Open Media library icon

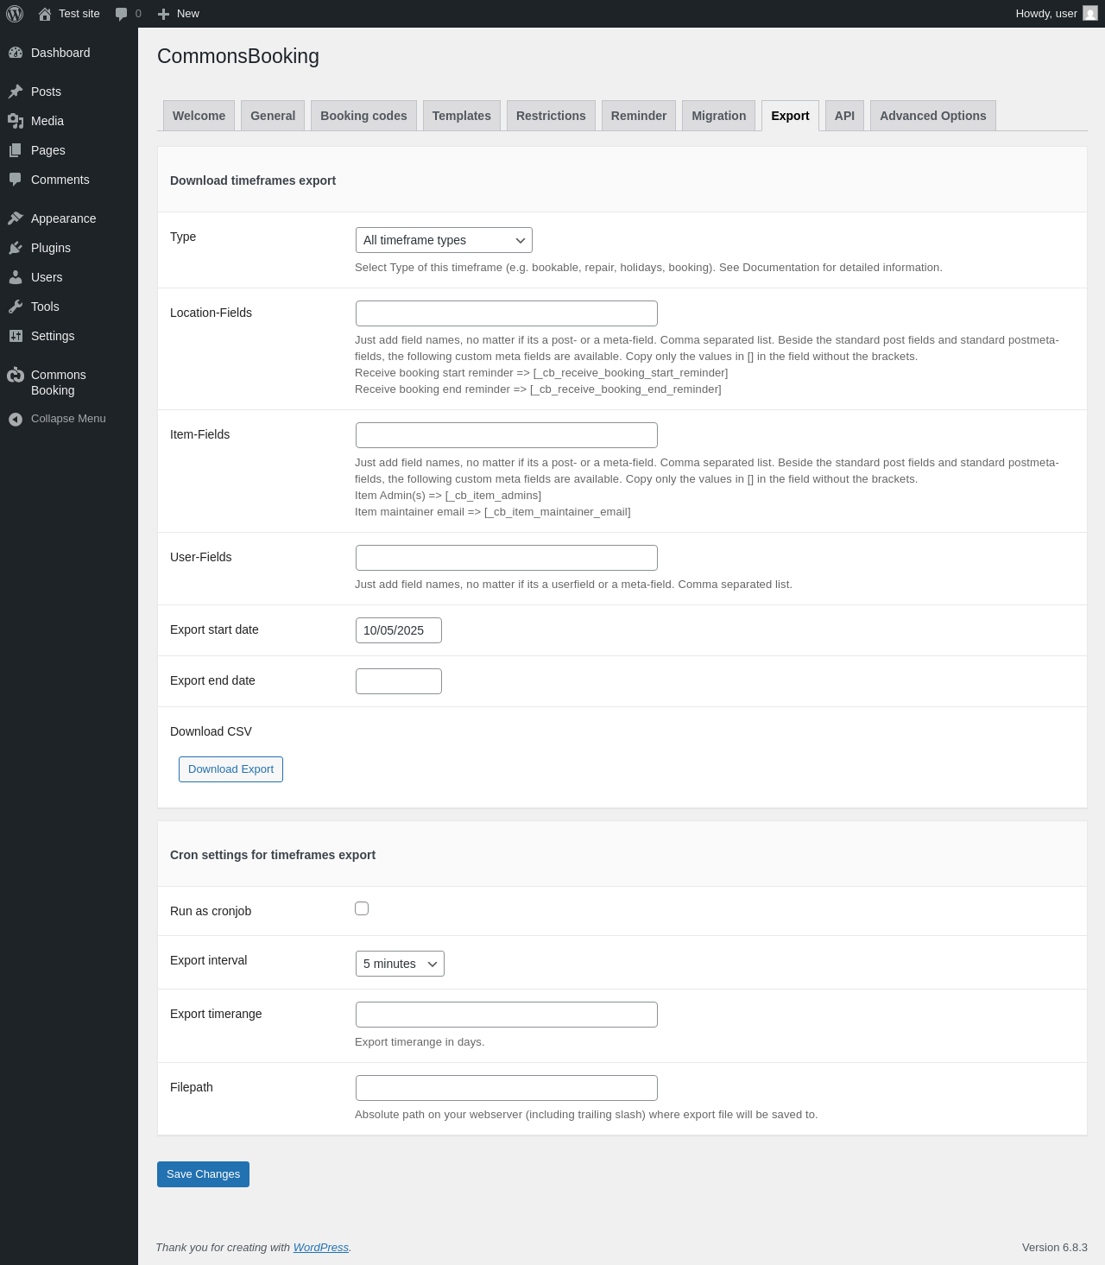[x=16, y=121]
